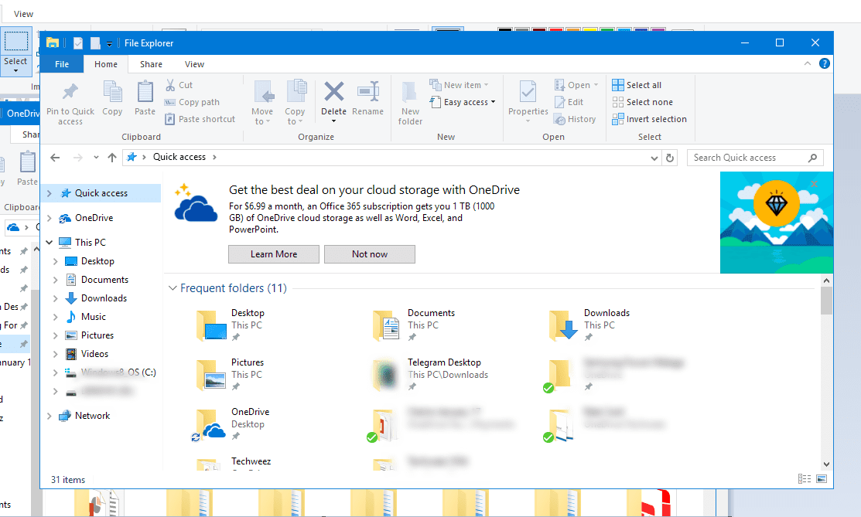Select the Cut command

pos(179,85)
